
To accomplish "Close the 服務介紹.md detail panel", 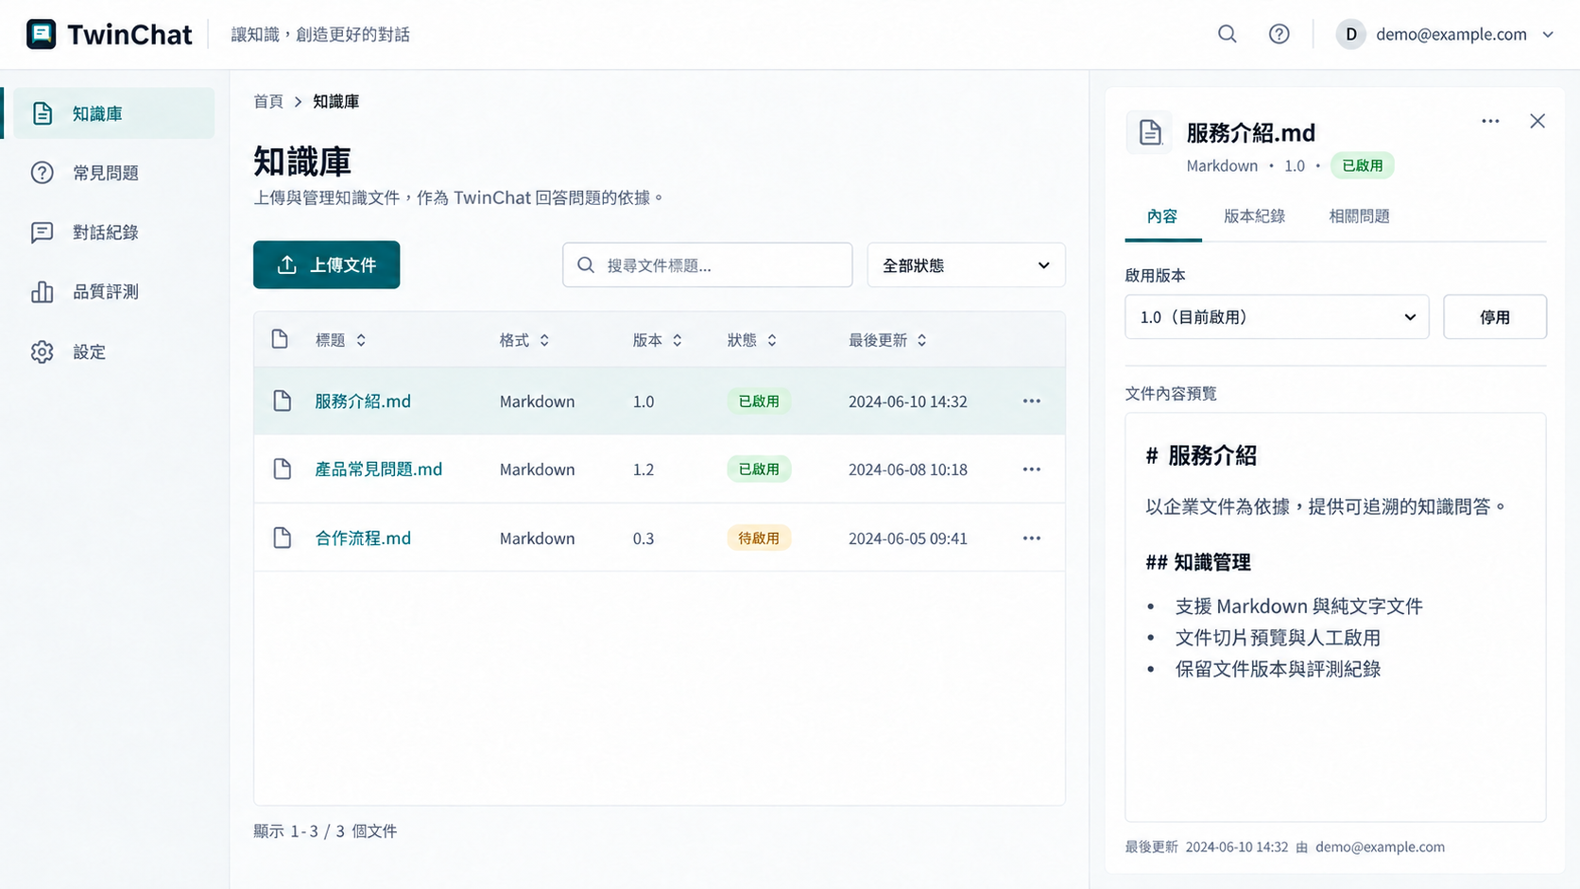I will click(x=1537, y=121).
